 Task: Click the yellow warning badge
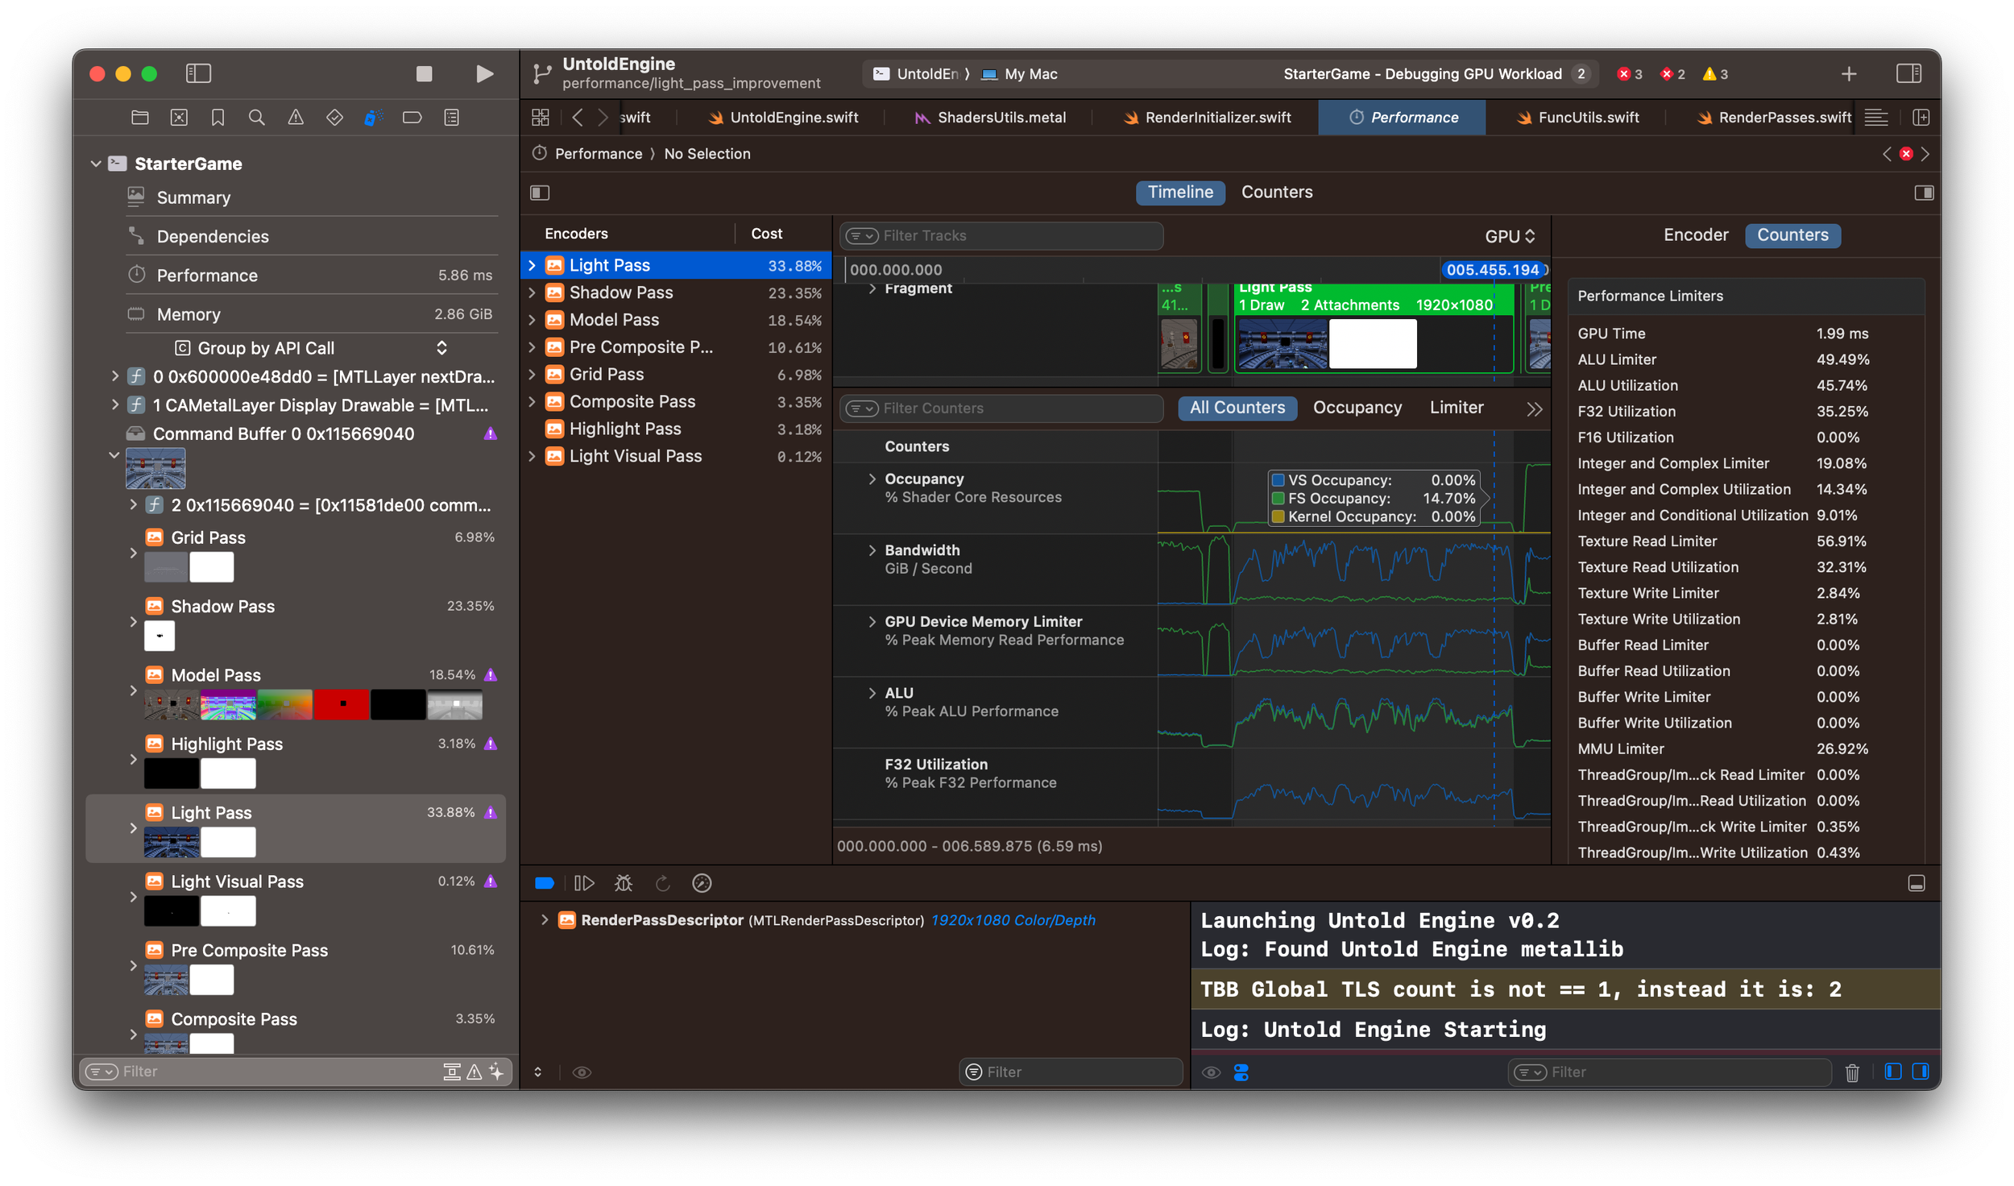pyautogui.click(x=1714, y=74)
